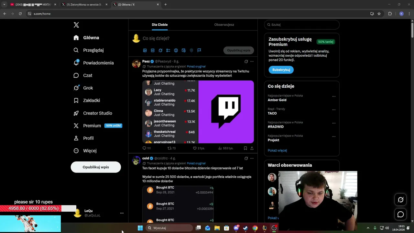Open Creator Studio
Viewport: 414px width, 233px height.
(93, 113)
